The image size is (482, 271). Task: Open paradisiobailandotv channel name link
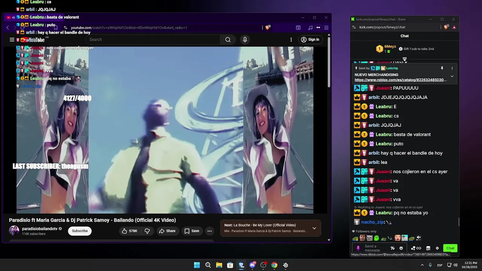click(x=39, y=228)
